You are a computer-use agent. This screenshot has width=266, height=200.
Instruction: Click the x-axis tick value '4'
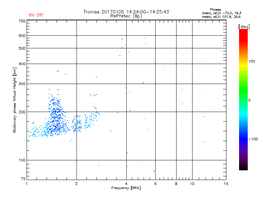(126, 184)
